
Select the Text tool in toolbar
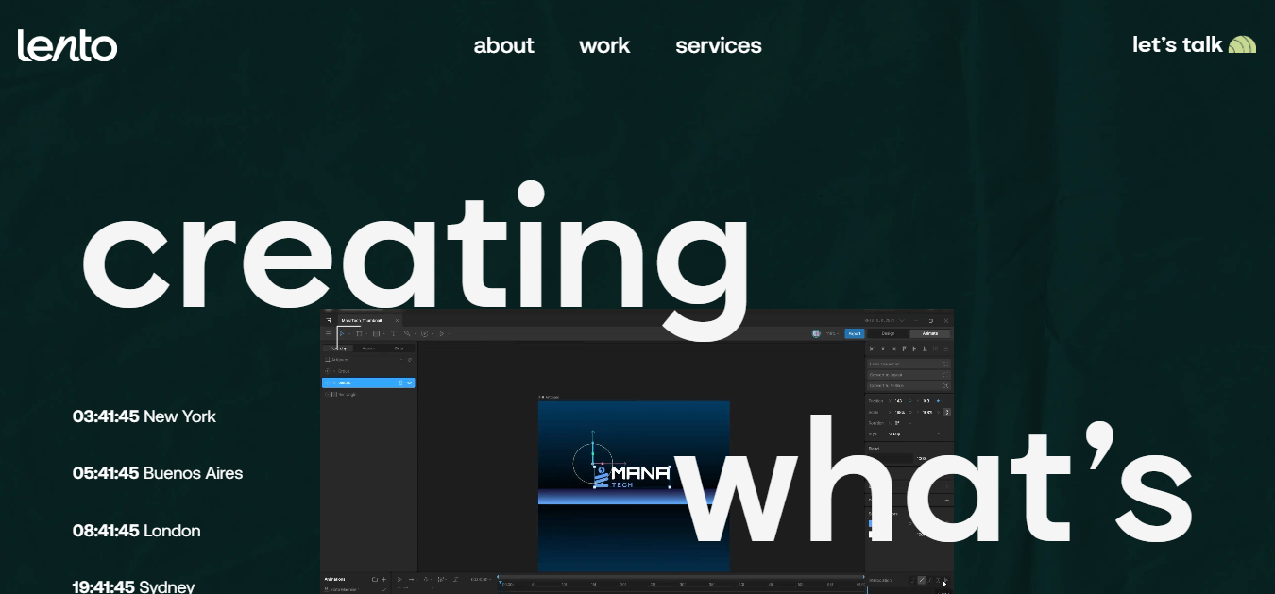pyautogui.click(x=393, y=333)
